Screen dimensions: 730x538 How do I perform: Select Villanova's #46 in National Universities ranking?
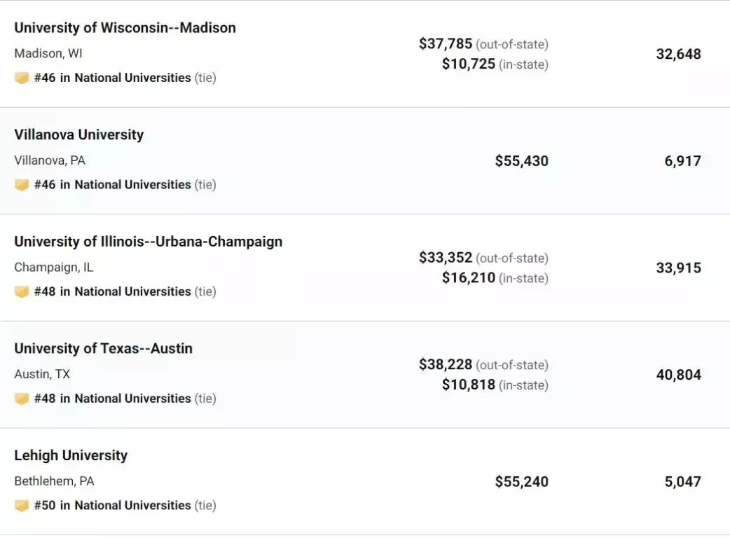point(112,185)
